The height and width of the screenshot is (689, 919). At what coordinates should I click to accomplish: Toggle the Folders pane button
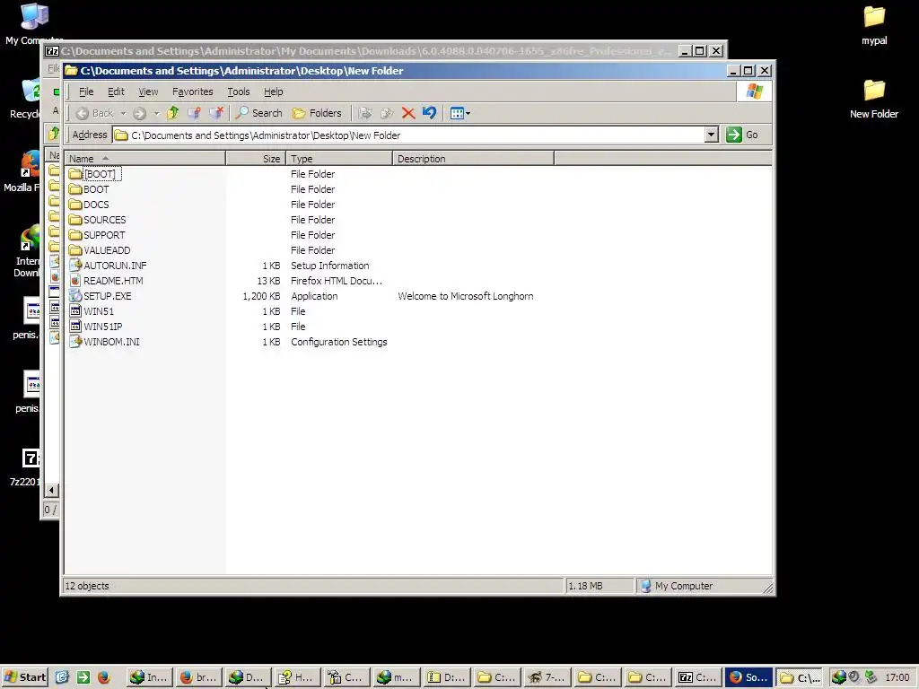click(317, 113)
